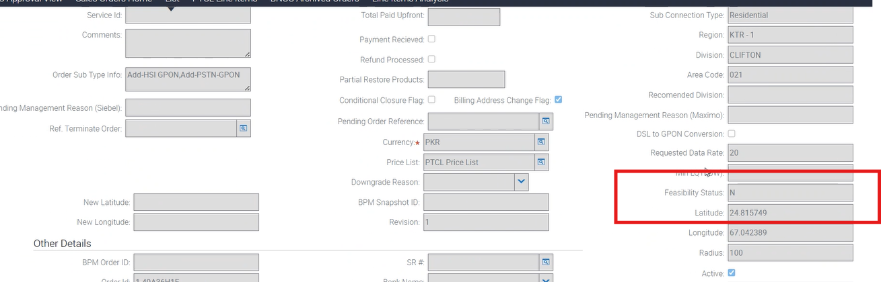Viewport: 881px width, 282px height.
Task: Focus the Total Paid Upfront field
Action: pos(464,17)
